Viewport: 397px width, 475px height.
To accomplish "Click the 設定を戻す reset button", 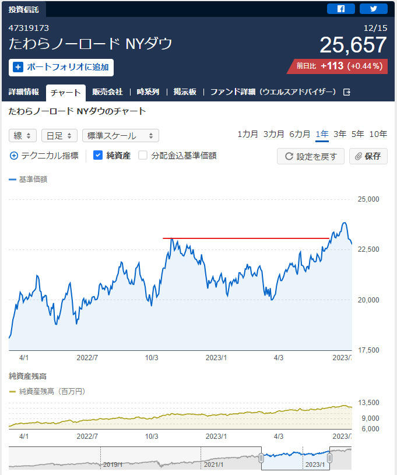I will coord(310,156).
